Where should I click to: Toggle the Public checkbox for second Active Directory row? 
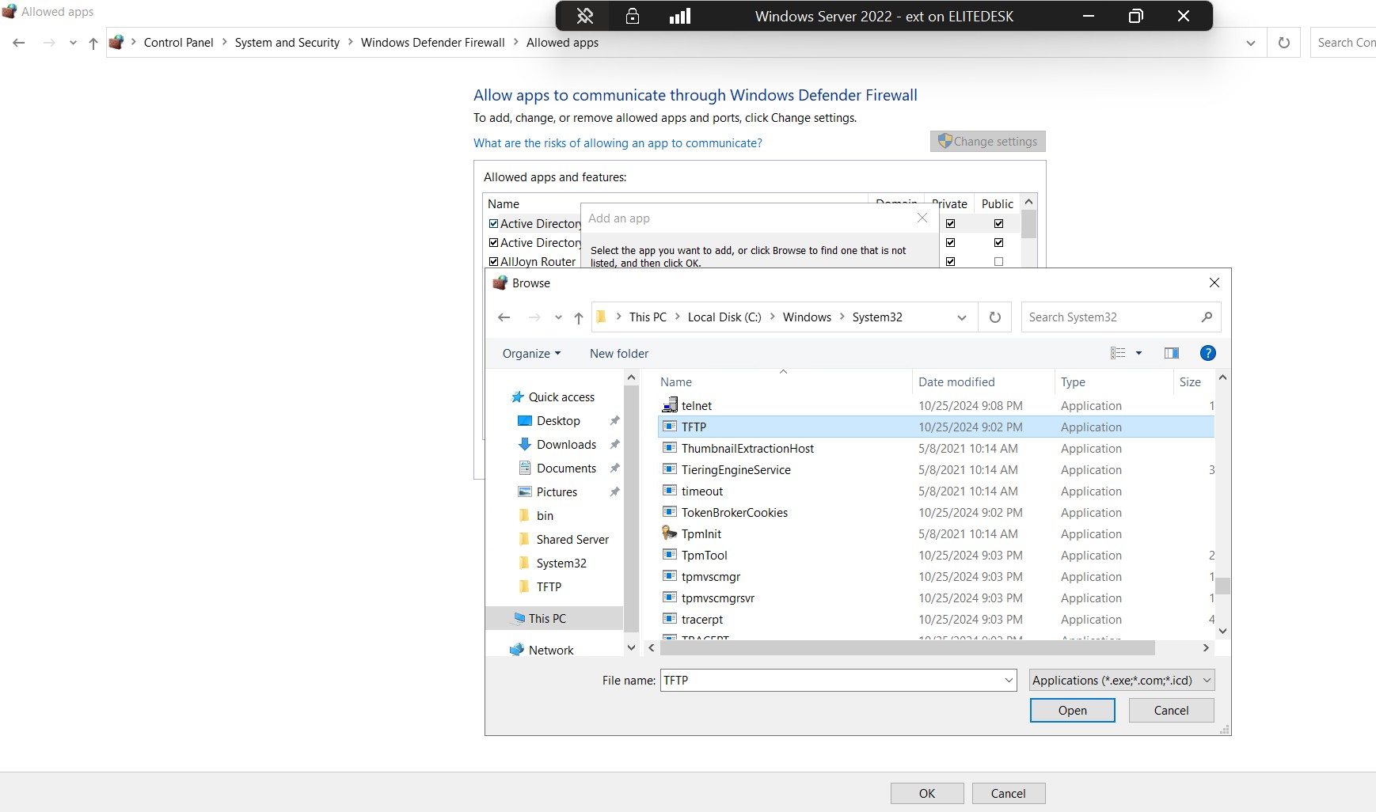point(999,243)
